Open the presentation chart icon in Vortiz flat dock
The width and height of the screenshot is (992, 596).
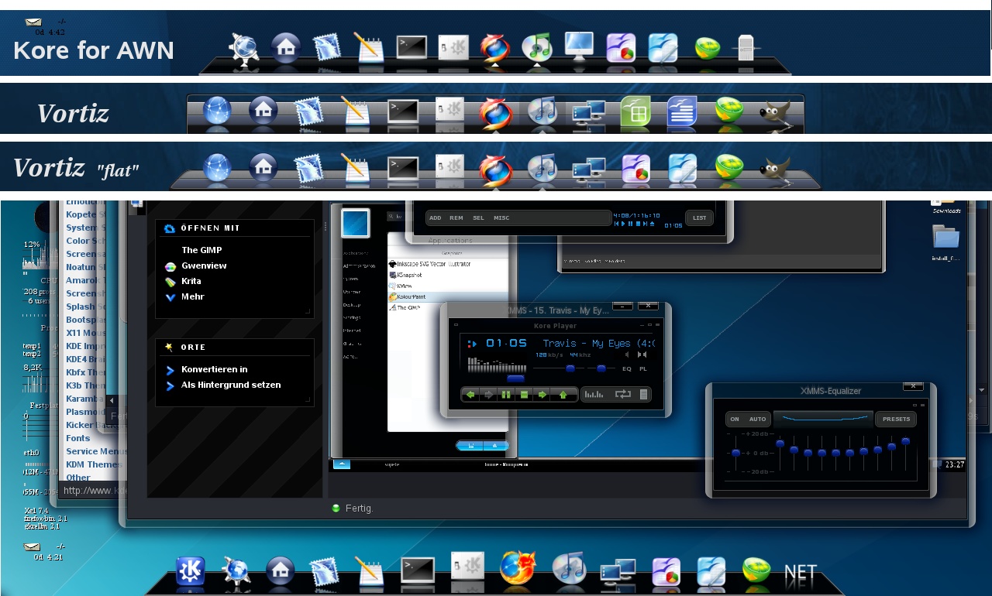click(635, 169)
